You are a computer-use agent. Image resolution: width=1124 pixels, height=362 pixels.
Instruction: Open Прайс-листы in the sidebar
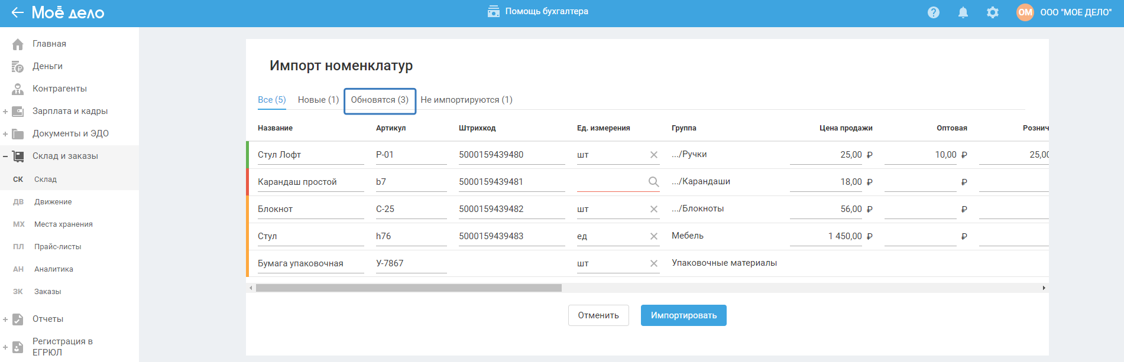pos(57,247)
